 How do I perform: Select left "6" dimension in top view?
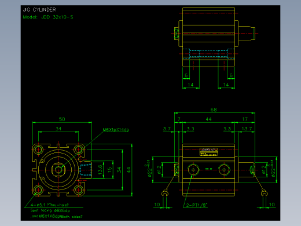point(186,75)
